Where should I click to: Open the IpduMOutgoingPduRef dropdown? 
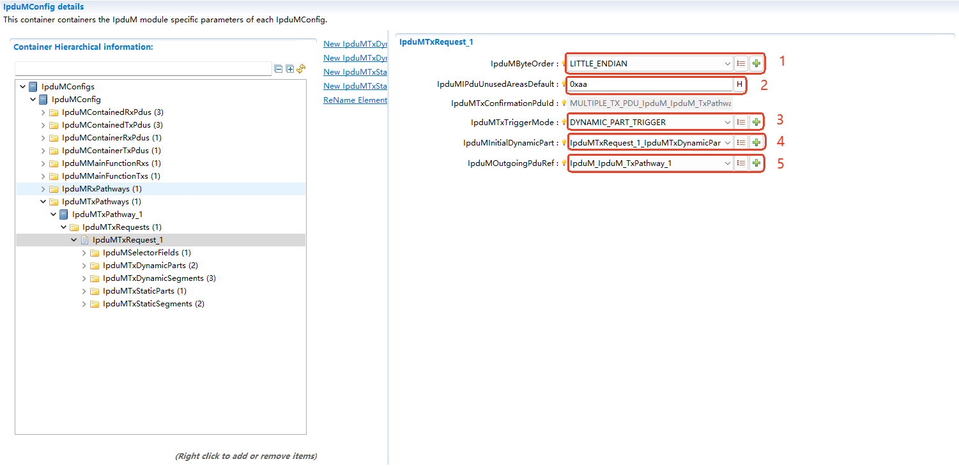tap(727, 163)
